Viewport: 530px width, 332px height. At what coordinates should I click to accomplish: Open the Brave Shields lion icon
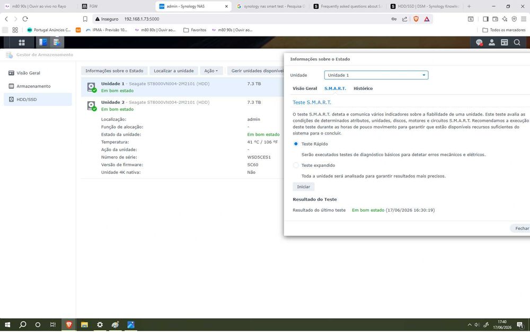click(x=416, y=19)
